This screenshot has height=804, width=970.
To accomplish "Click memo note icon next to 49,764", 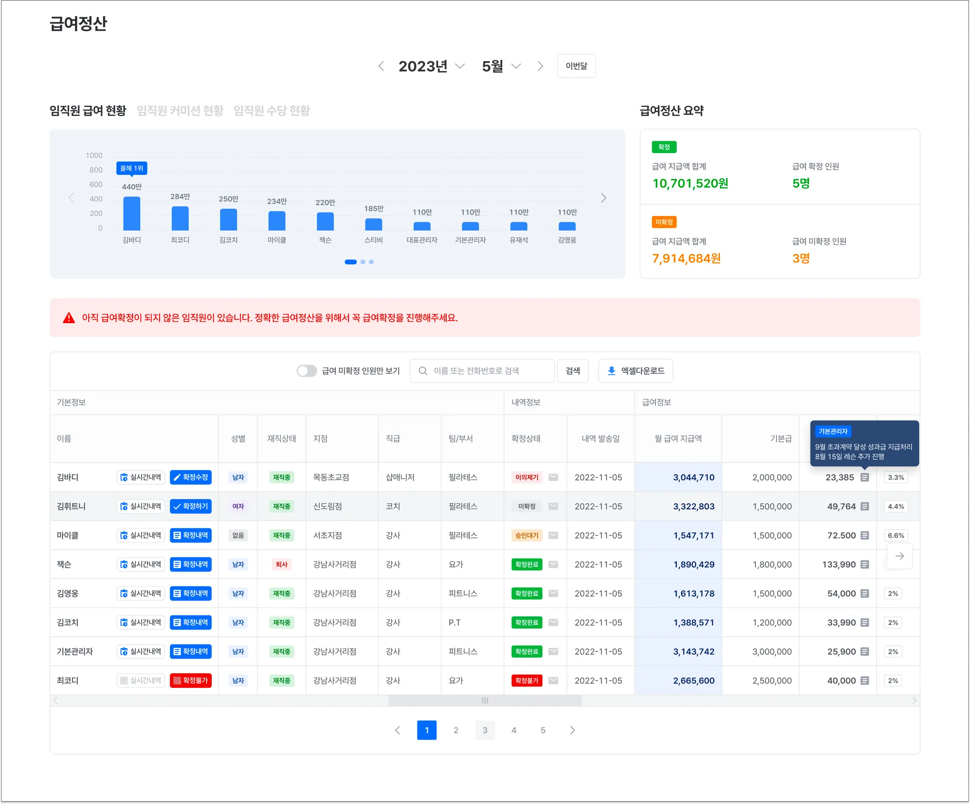I will click(865, 506).
